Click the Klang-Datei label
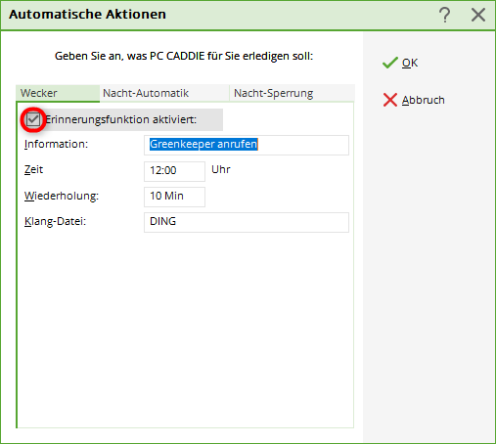 pos(55,221)
